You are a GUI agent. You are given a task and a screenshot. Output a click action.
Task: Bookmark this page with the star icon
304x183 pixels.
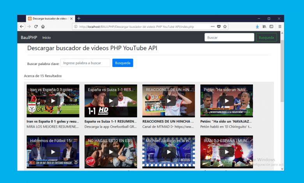[x=225, y=26]
